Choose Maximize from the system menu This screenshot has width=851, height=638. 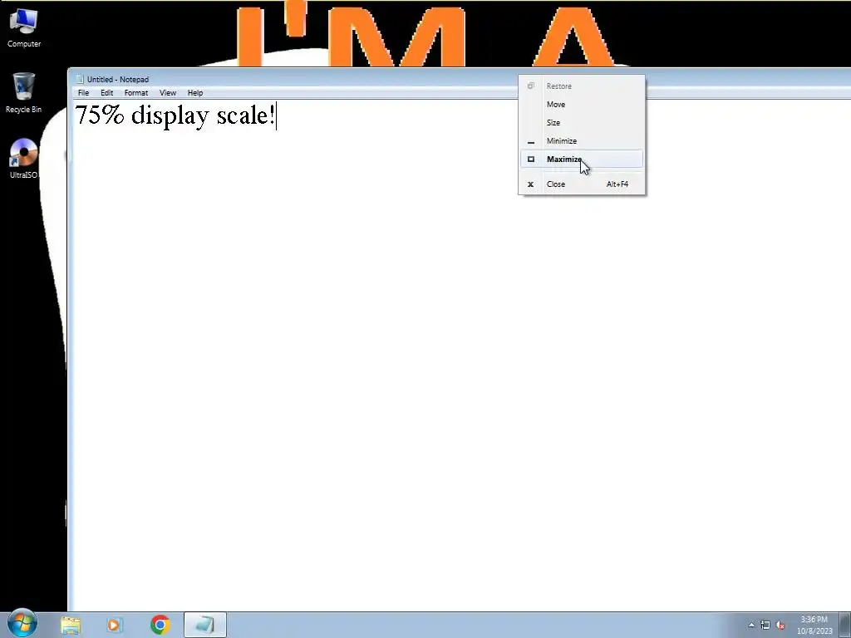pyautogui.click(x=582, y=159)
